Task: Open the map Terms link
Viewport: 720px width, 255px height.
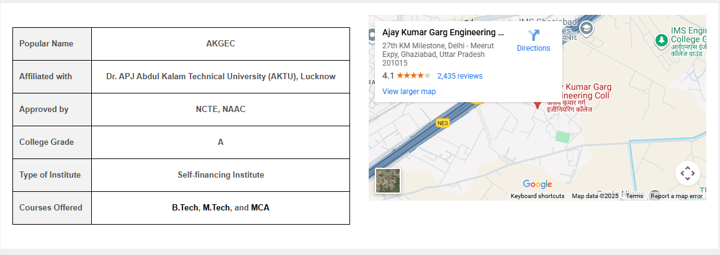Action: point(634,196)
